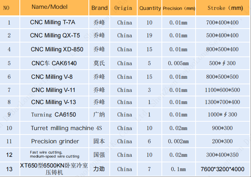The image size is (251, 177).
Task: Select the 0.005mm precision cell
Action: pos(178,63)
